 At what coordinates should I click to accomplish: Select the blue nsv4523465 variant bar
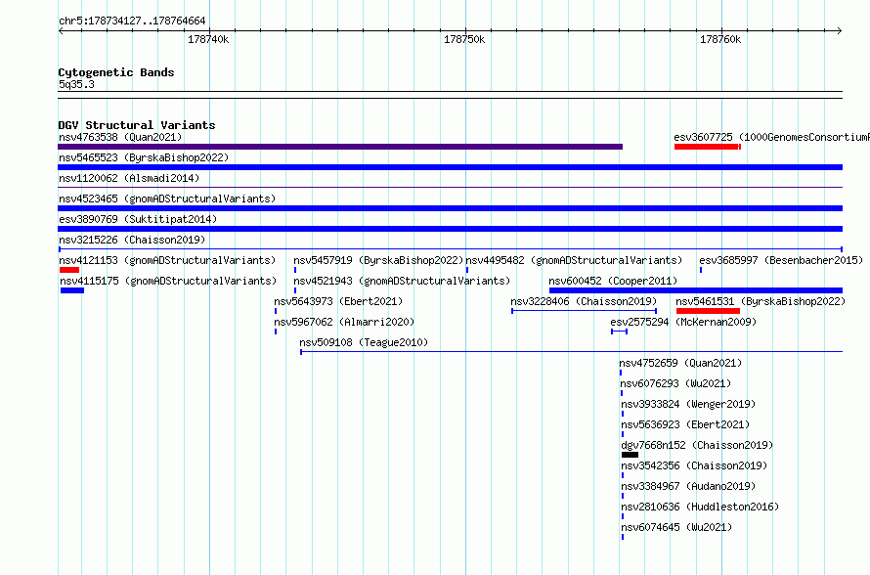[x=450, y=208]
